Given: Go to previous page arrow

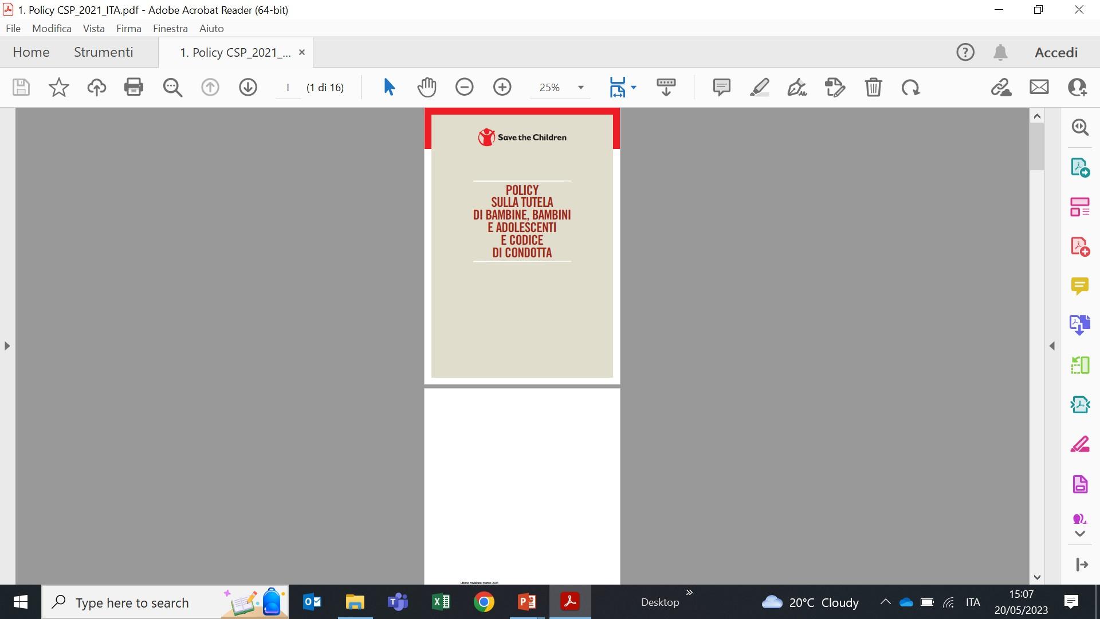Looking at the screenshot, I should coord(210,87).
